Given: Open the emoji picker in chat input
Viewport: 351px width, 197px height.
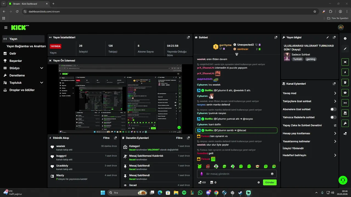Looking at the screenshot, I should [x=272, y=174].
